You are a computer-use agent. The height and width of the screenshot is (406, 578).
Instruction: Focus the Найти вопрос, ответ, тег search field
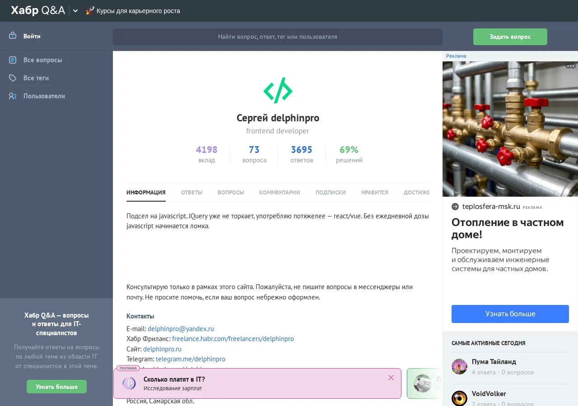[278, 37]
